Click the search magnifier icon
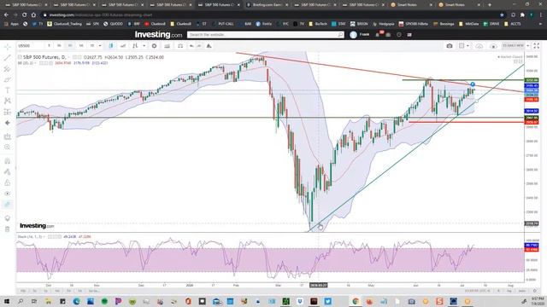This screenshot has height=307, width=547. pos(340,35)
